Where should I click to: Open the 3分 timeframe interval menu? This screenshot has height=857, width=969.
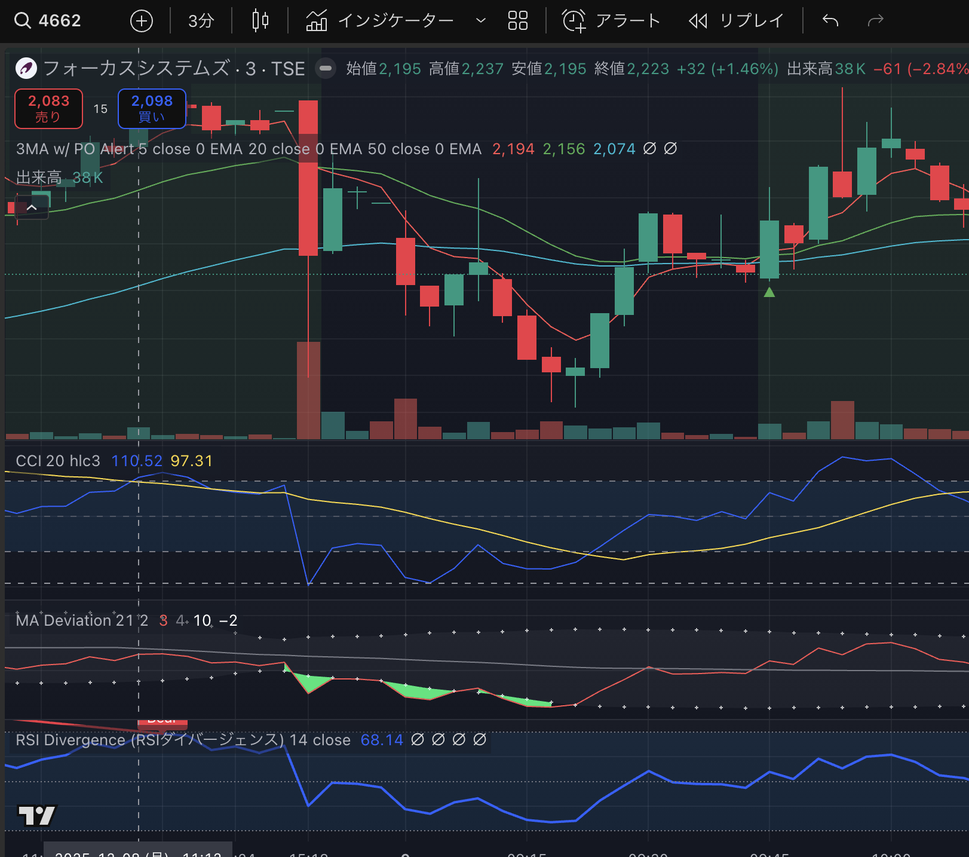(x=201, y=21)
